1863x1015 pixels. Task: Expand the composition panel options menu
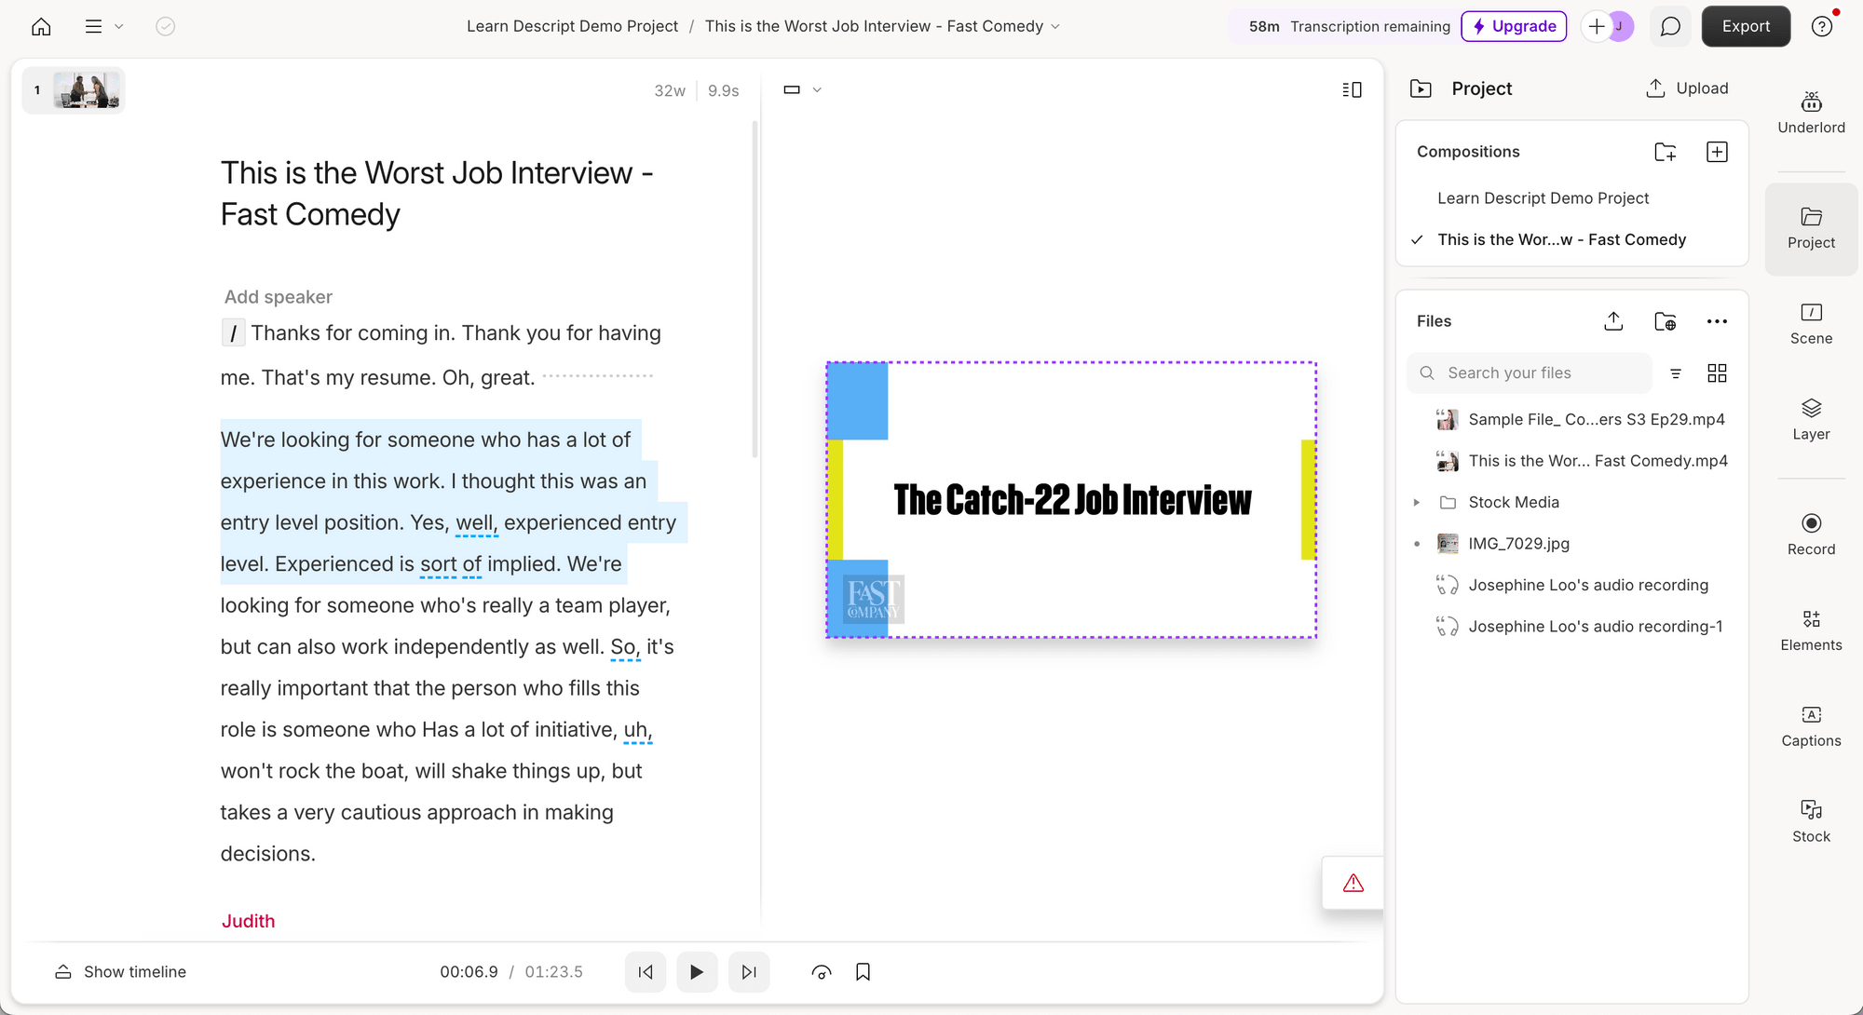(1716, 153)
